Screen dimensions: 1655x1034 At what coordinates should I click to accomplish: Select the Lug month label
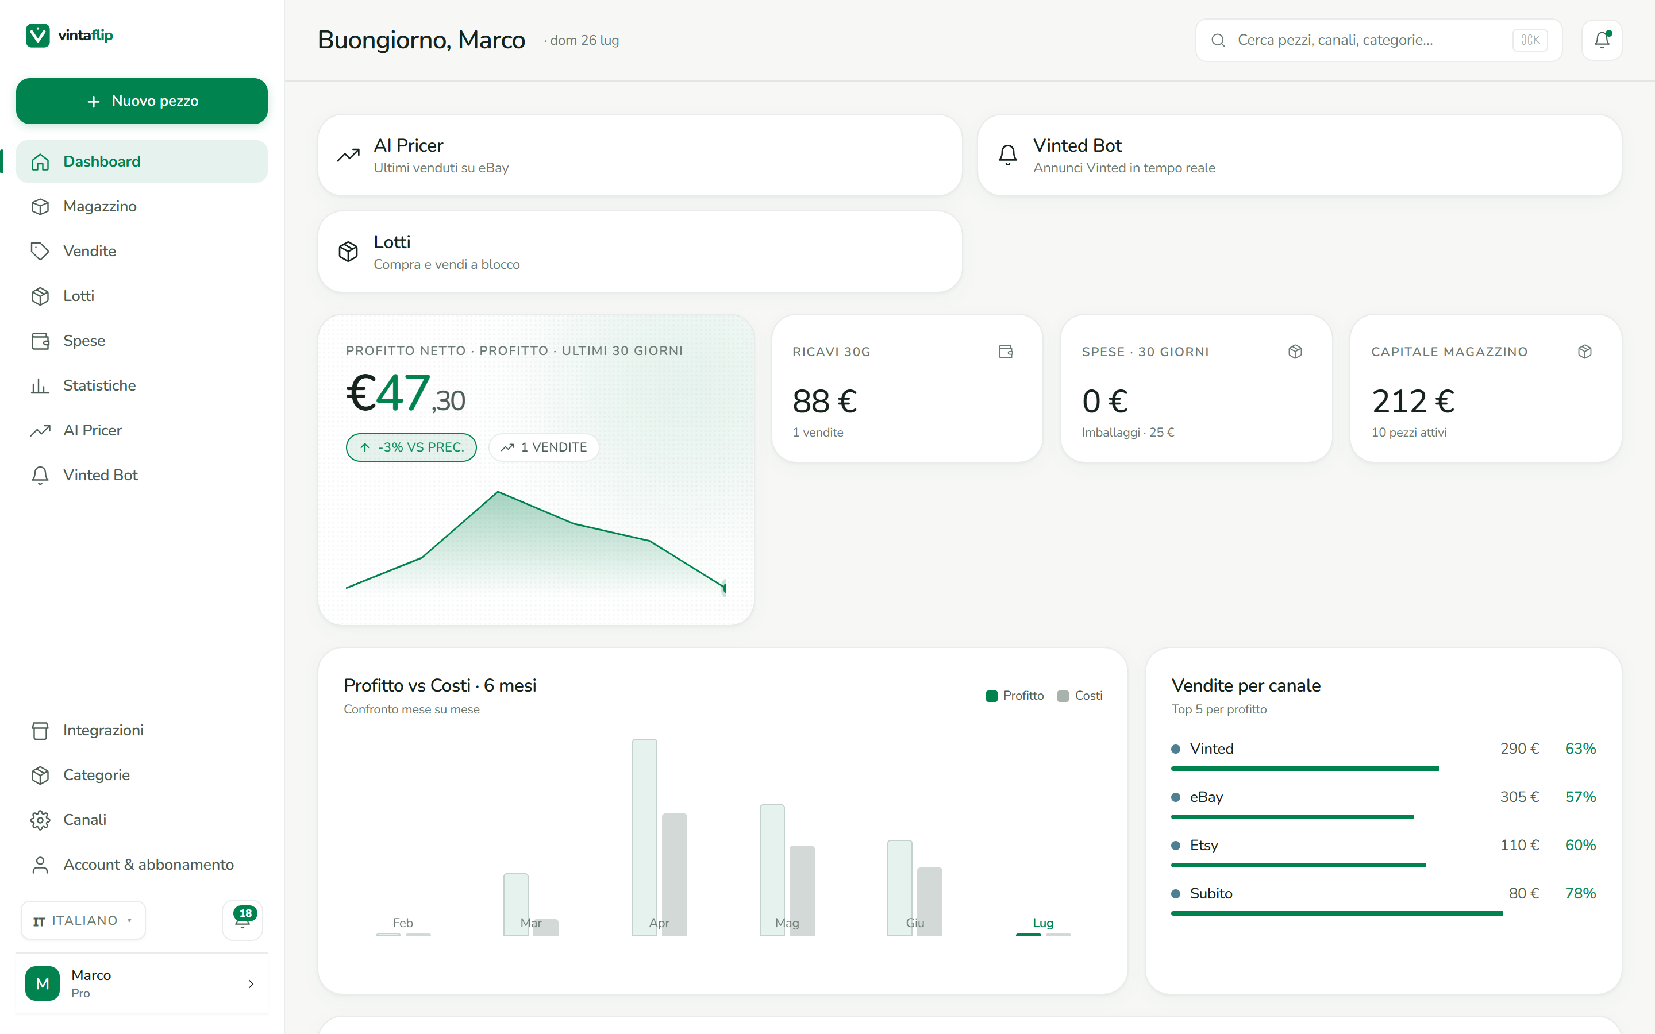1043,923
